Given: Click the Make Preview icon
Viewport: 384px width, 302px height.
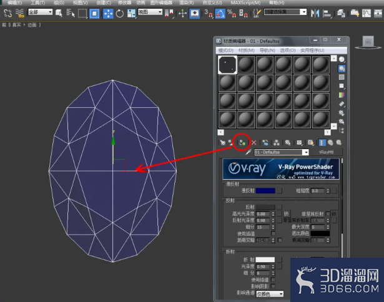Looking at the screenshot, I should tap(342, 104).
